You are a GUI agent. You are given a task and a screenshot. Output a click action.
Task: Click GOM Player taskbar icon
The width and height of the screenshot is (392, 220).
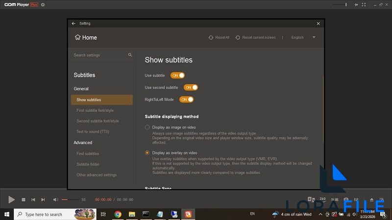click(188, 214)
